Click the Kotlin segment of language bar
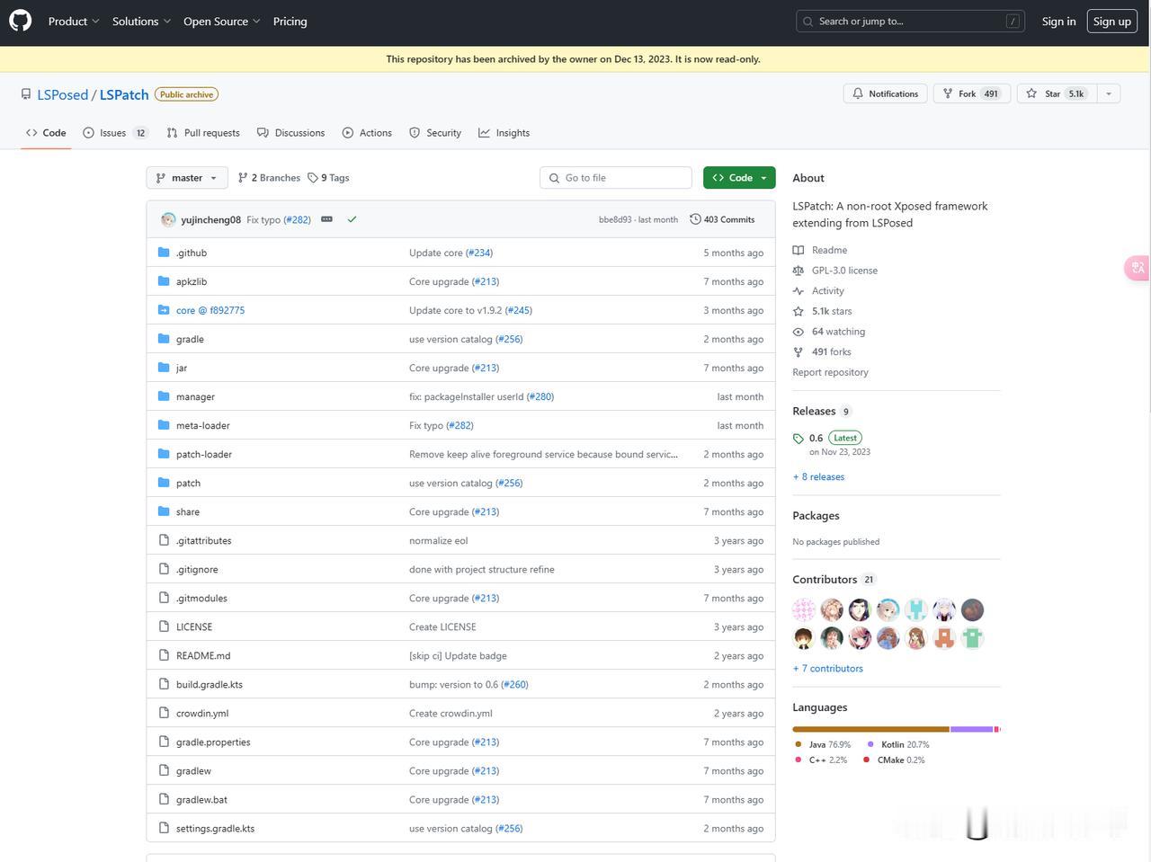This screenshot has width=1151, height=862. coord(972,729)
